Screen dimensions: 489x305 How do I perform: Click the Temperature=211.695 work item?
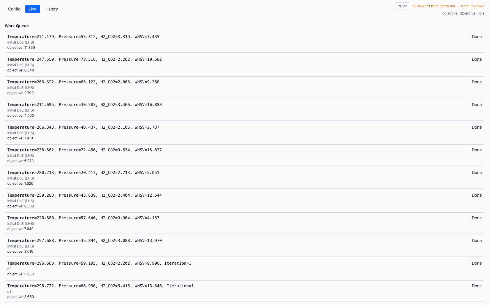[245, 110]
